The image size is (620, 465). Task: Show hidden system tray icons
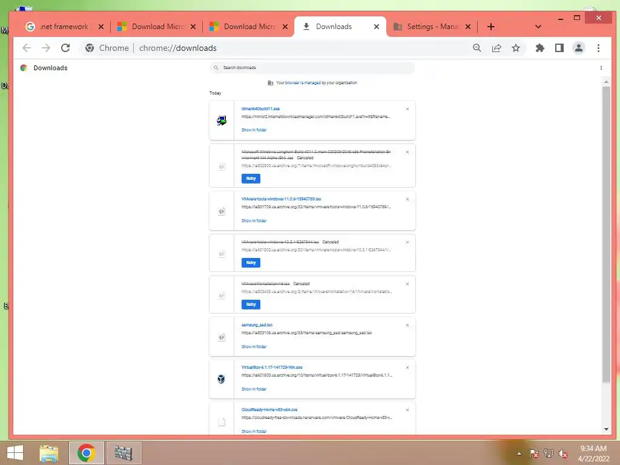pyautogui.click(x=519, y=453)
